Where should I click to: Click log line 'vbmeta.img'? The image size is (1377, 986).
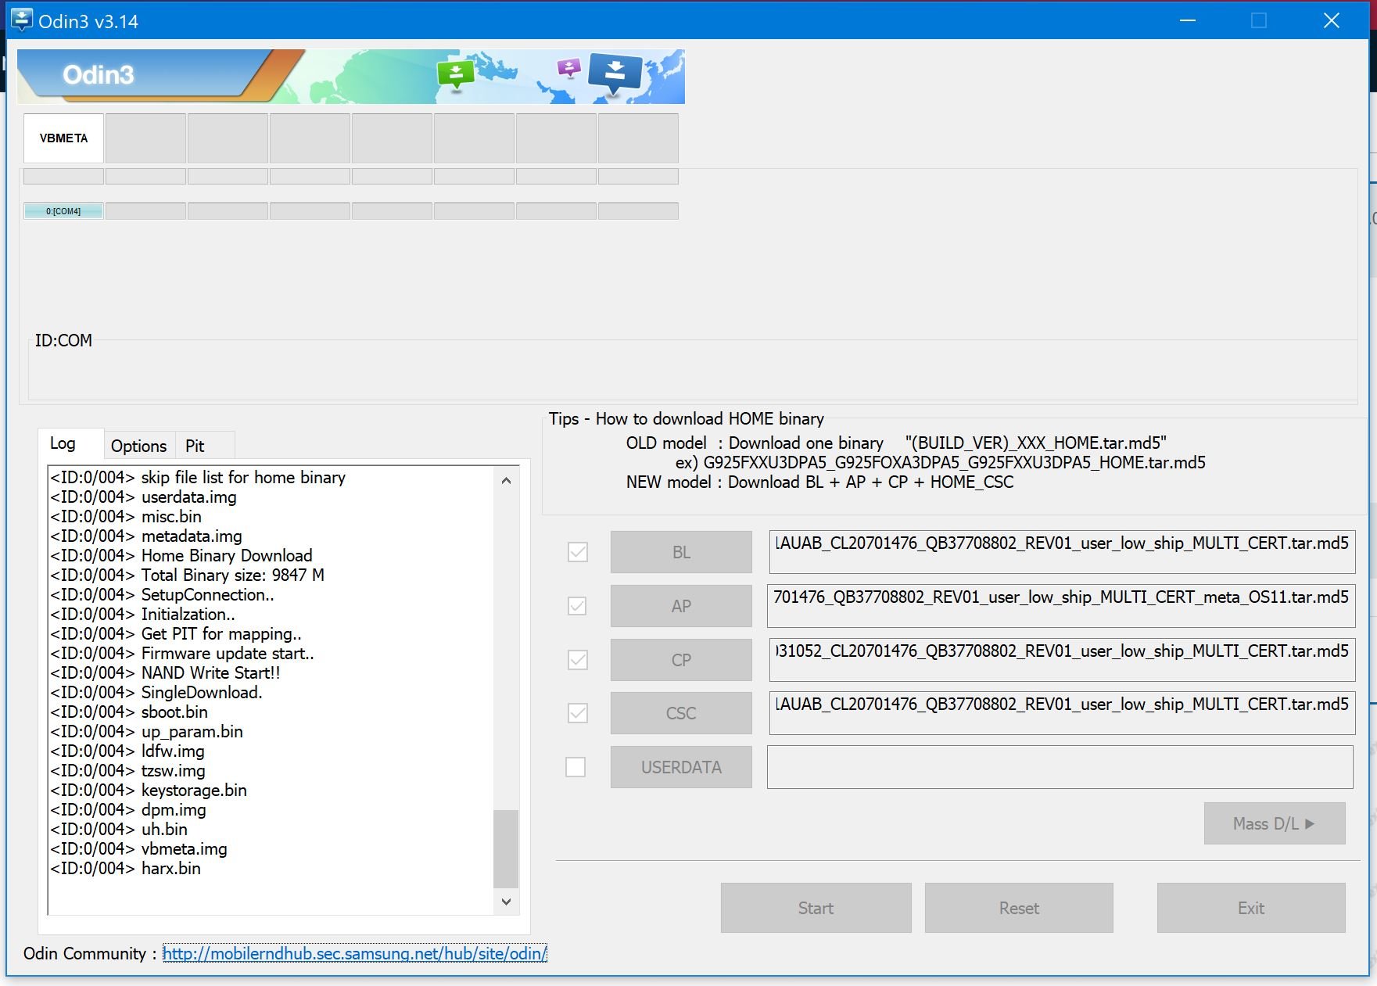138,848
